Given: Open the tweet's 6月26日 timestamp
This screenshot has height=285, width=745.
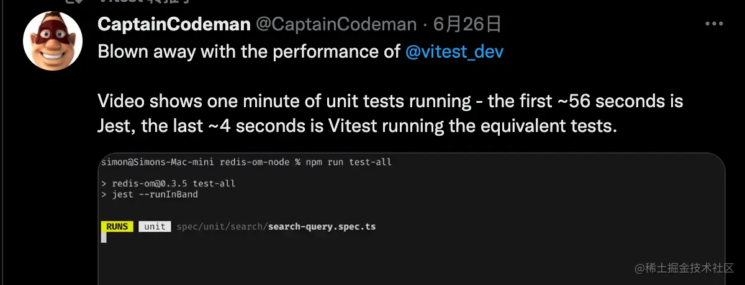Looking at the screenshot, I should 467,24.
